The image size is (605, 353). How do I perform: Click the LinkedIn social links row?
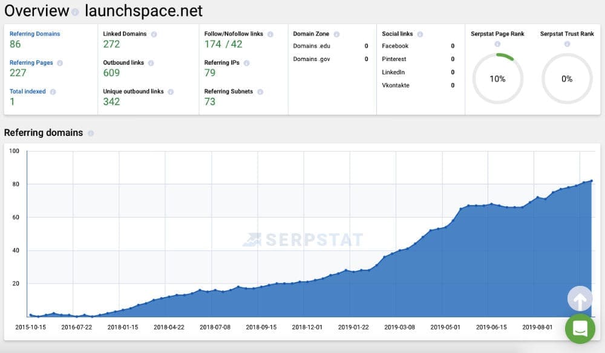[418, 72]
